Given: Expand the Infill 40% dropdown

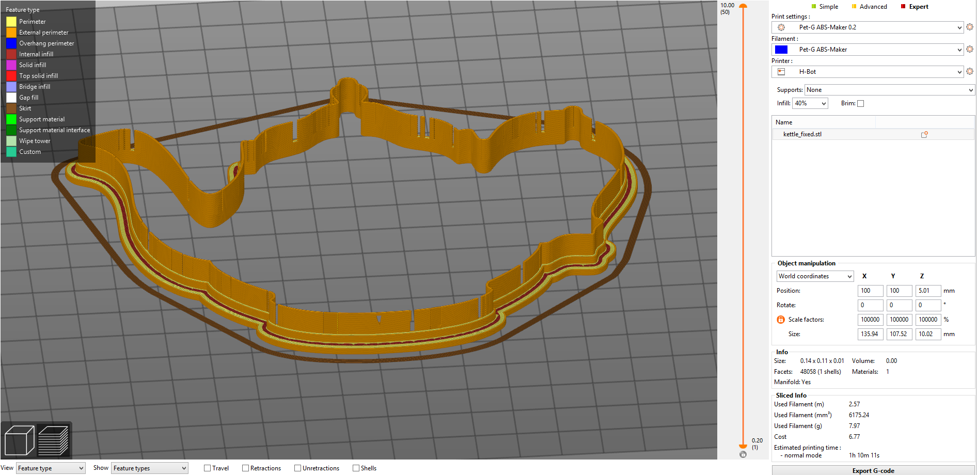Looking at the screenshot, I should point(810,103).
